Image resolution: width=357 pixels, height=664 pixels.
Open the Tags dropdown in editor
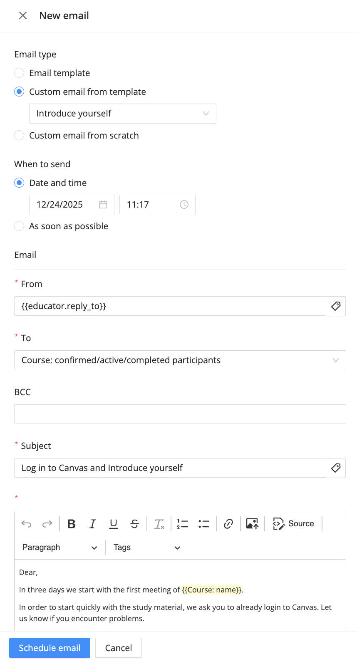[147, 548]
